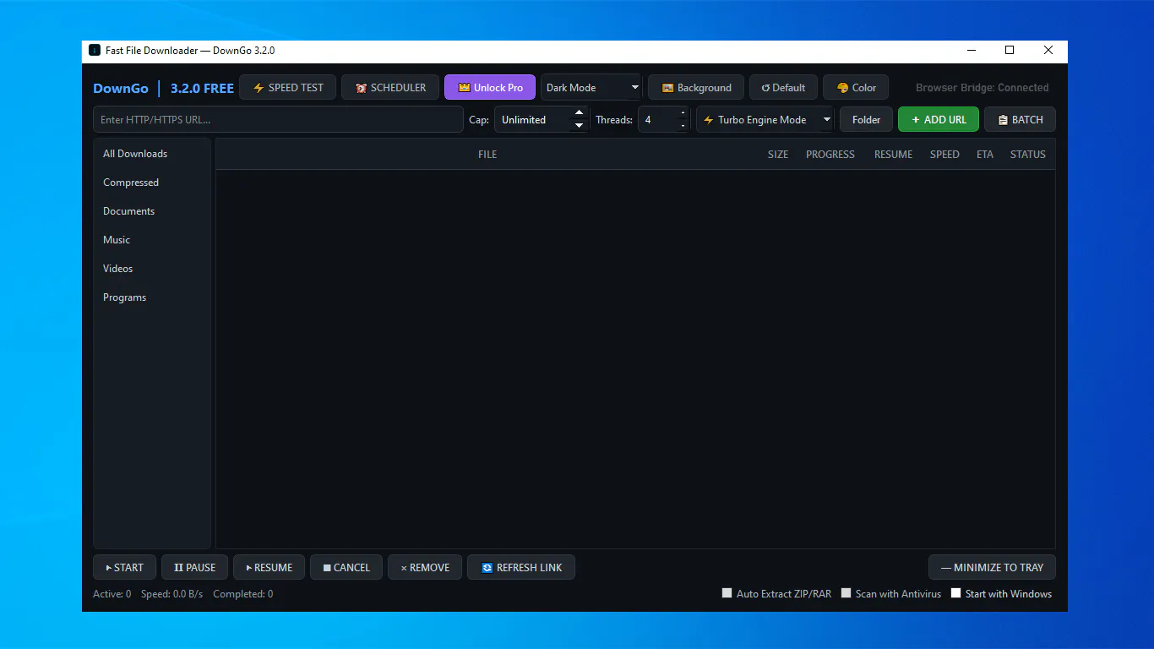Enable Scan with Antivirus checkbox

click(846, 593)
